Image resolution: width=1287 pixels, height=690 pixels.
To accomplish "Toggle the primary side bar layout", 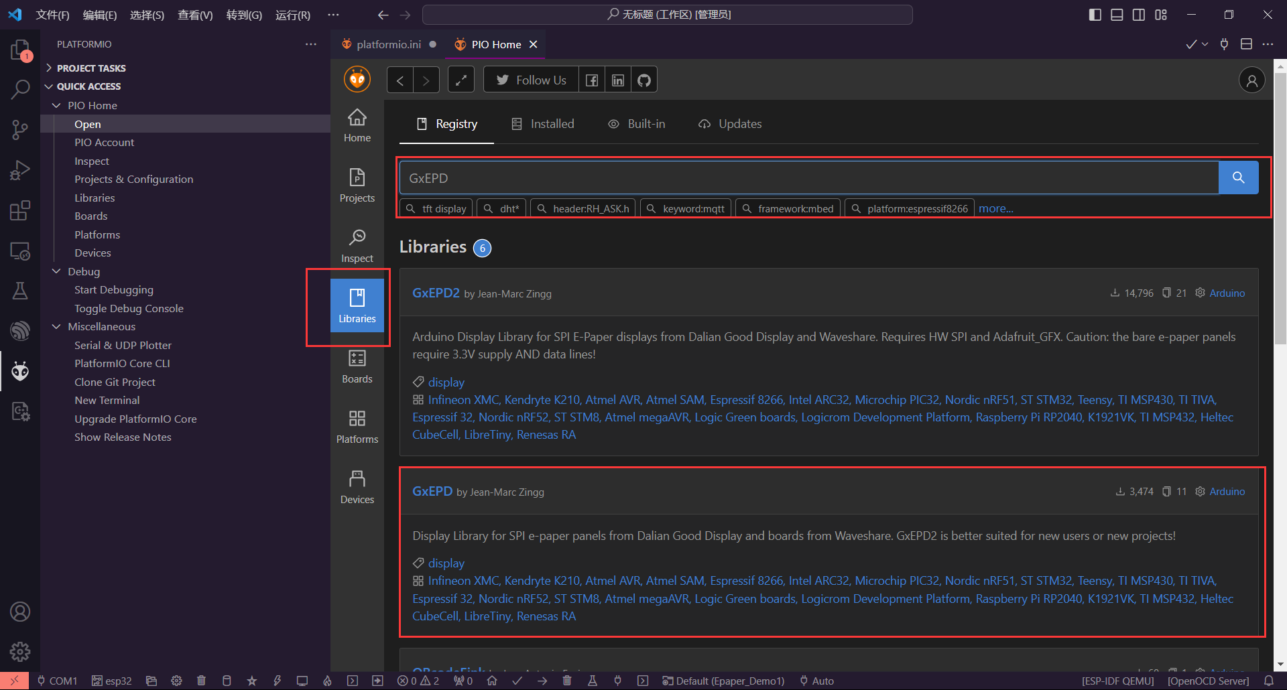I will [1095, 15].
